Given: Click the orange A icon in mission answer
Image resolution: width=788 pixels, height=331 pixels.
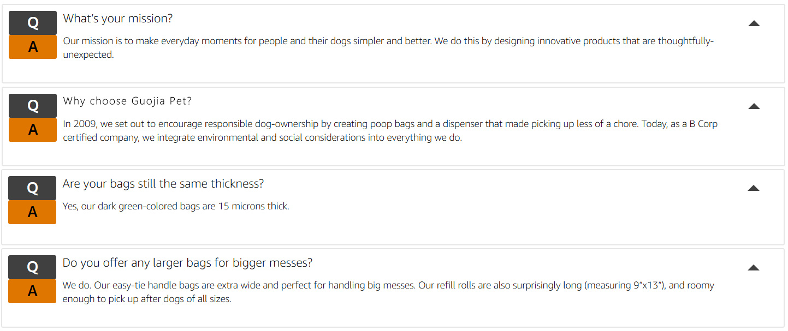Looking at the screenshot, I should [33, 47].
